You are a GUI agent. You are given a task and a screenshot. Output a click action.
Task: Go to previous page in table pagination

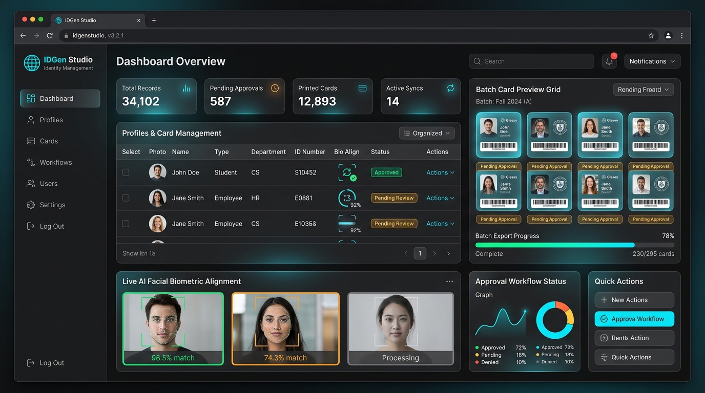point(406,253)
